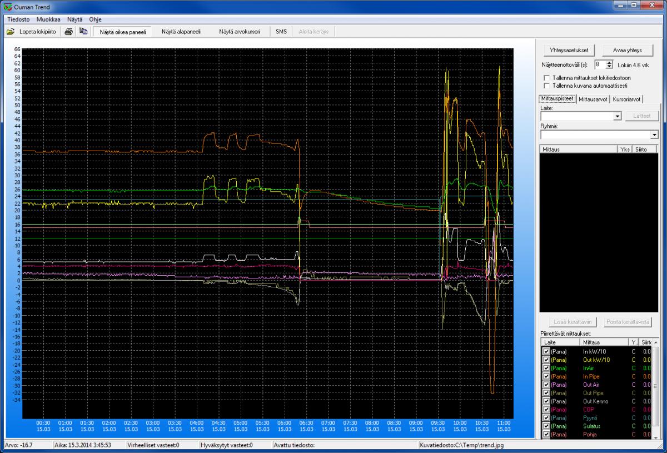
Task: Click the open folder icon in toolbar
Action: click(11, 32)
